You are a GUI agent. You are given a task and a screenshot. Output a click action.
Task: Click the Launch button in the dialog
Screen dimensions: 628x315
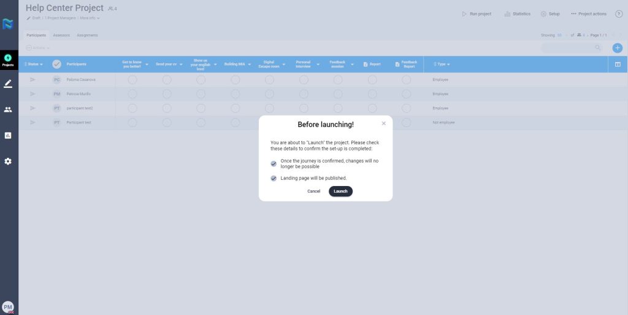coord(340,191)
